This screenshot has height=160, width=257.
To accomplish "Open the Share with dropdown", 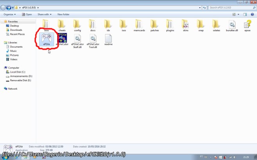I will [x=44, y=14].
